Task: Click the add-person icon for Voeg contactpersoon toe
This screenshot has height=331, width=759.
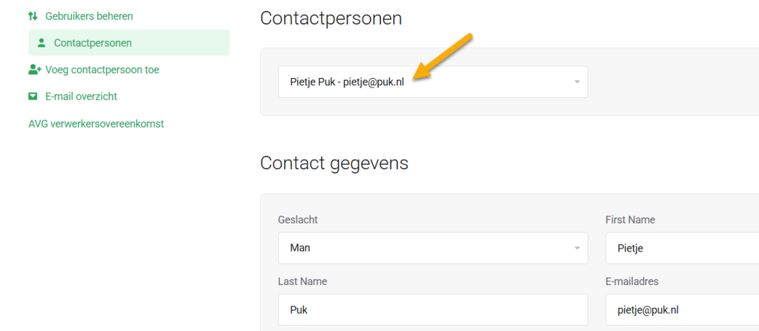Action: pyautogui.click(x=34, y=70)
